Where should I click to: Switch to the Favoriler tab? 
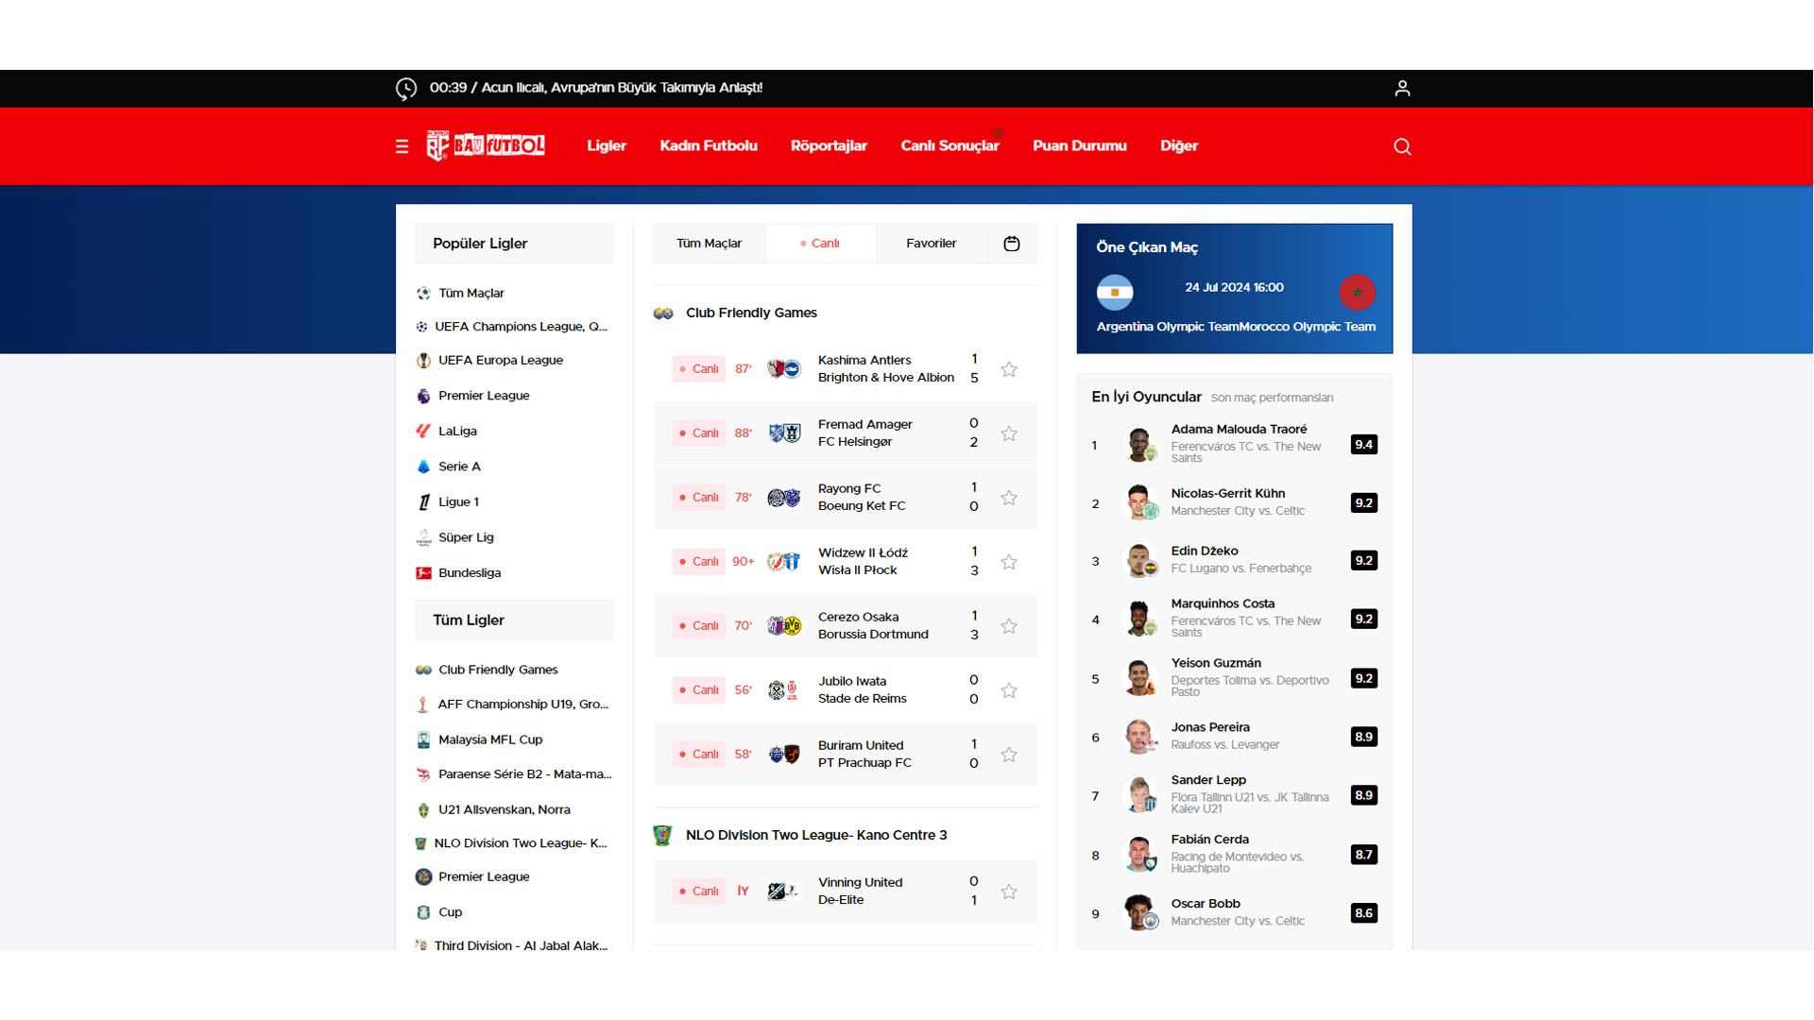click(931, 244)
